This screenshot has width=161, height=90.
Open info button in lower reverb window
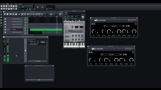click(x=133, y=52)
